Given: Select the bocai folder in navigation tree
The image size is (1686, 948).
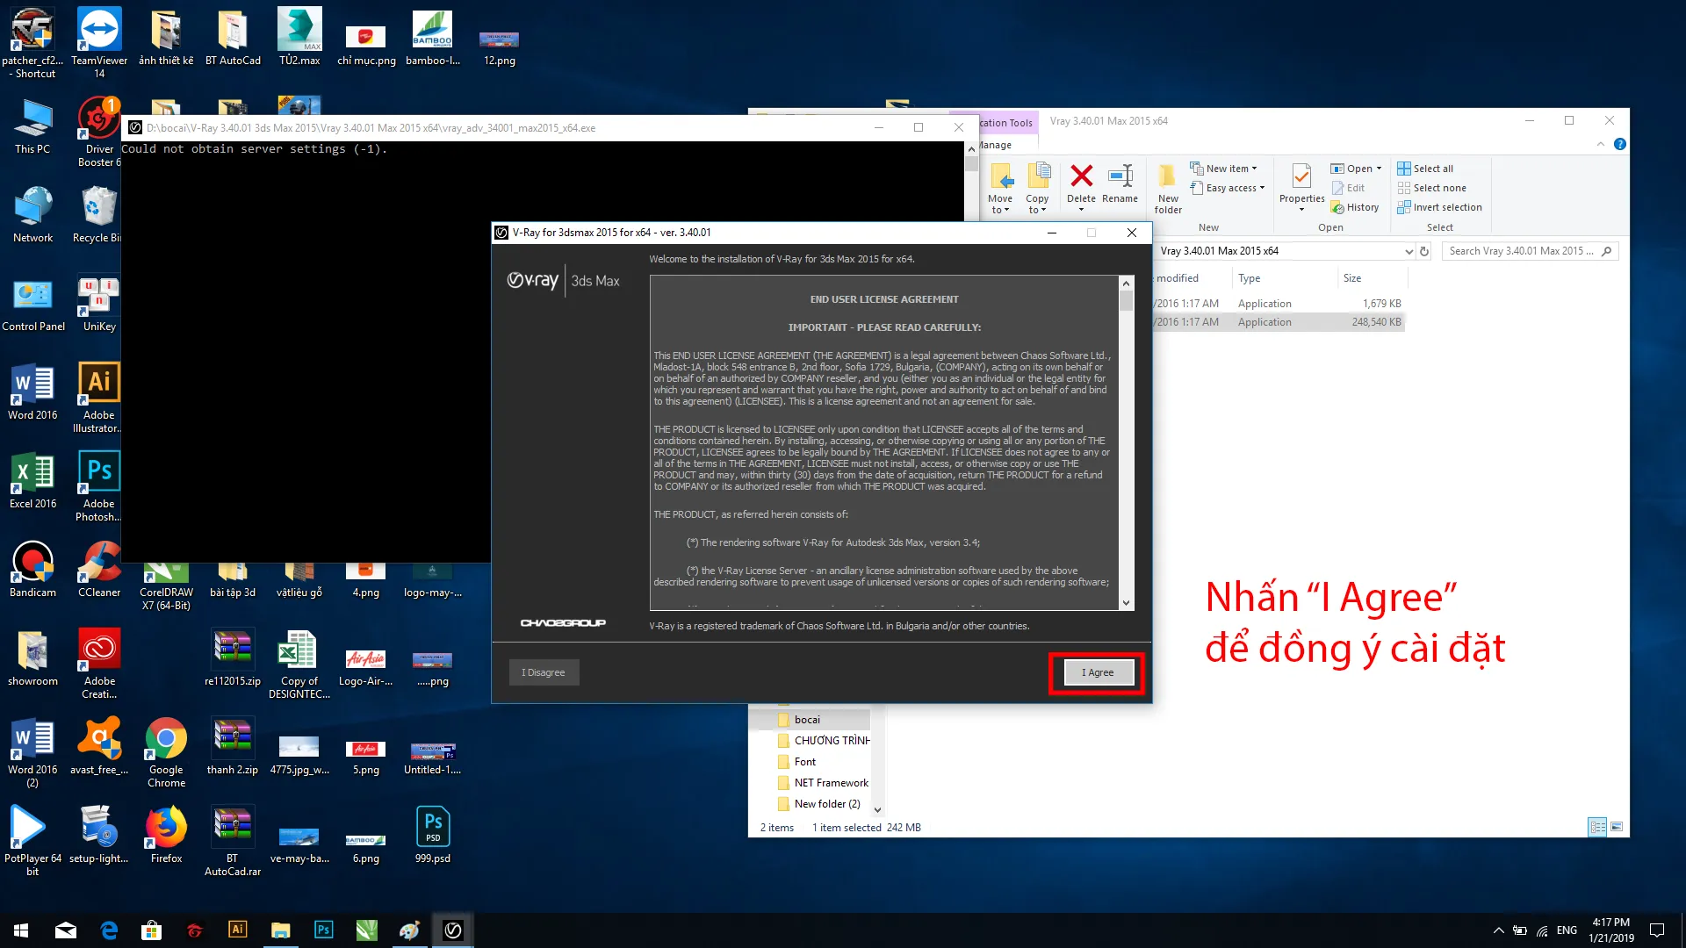Looking at the screenshot, I should pyautogui.click(x=806, y=720).
